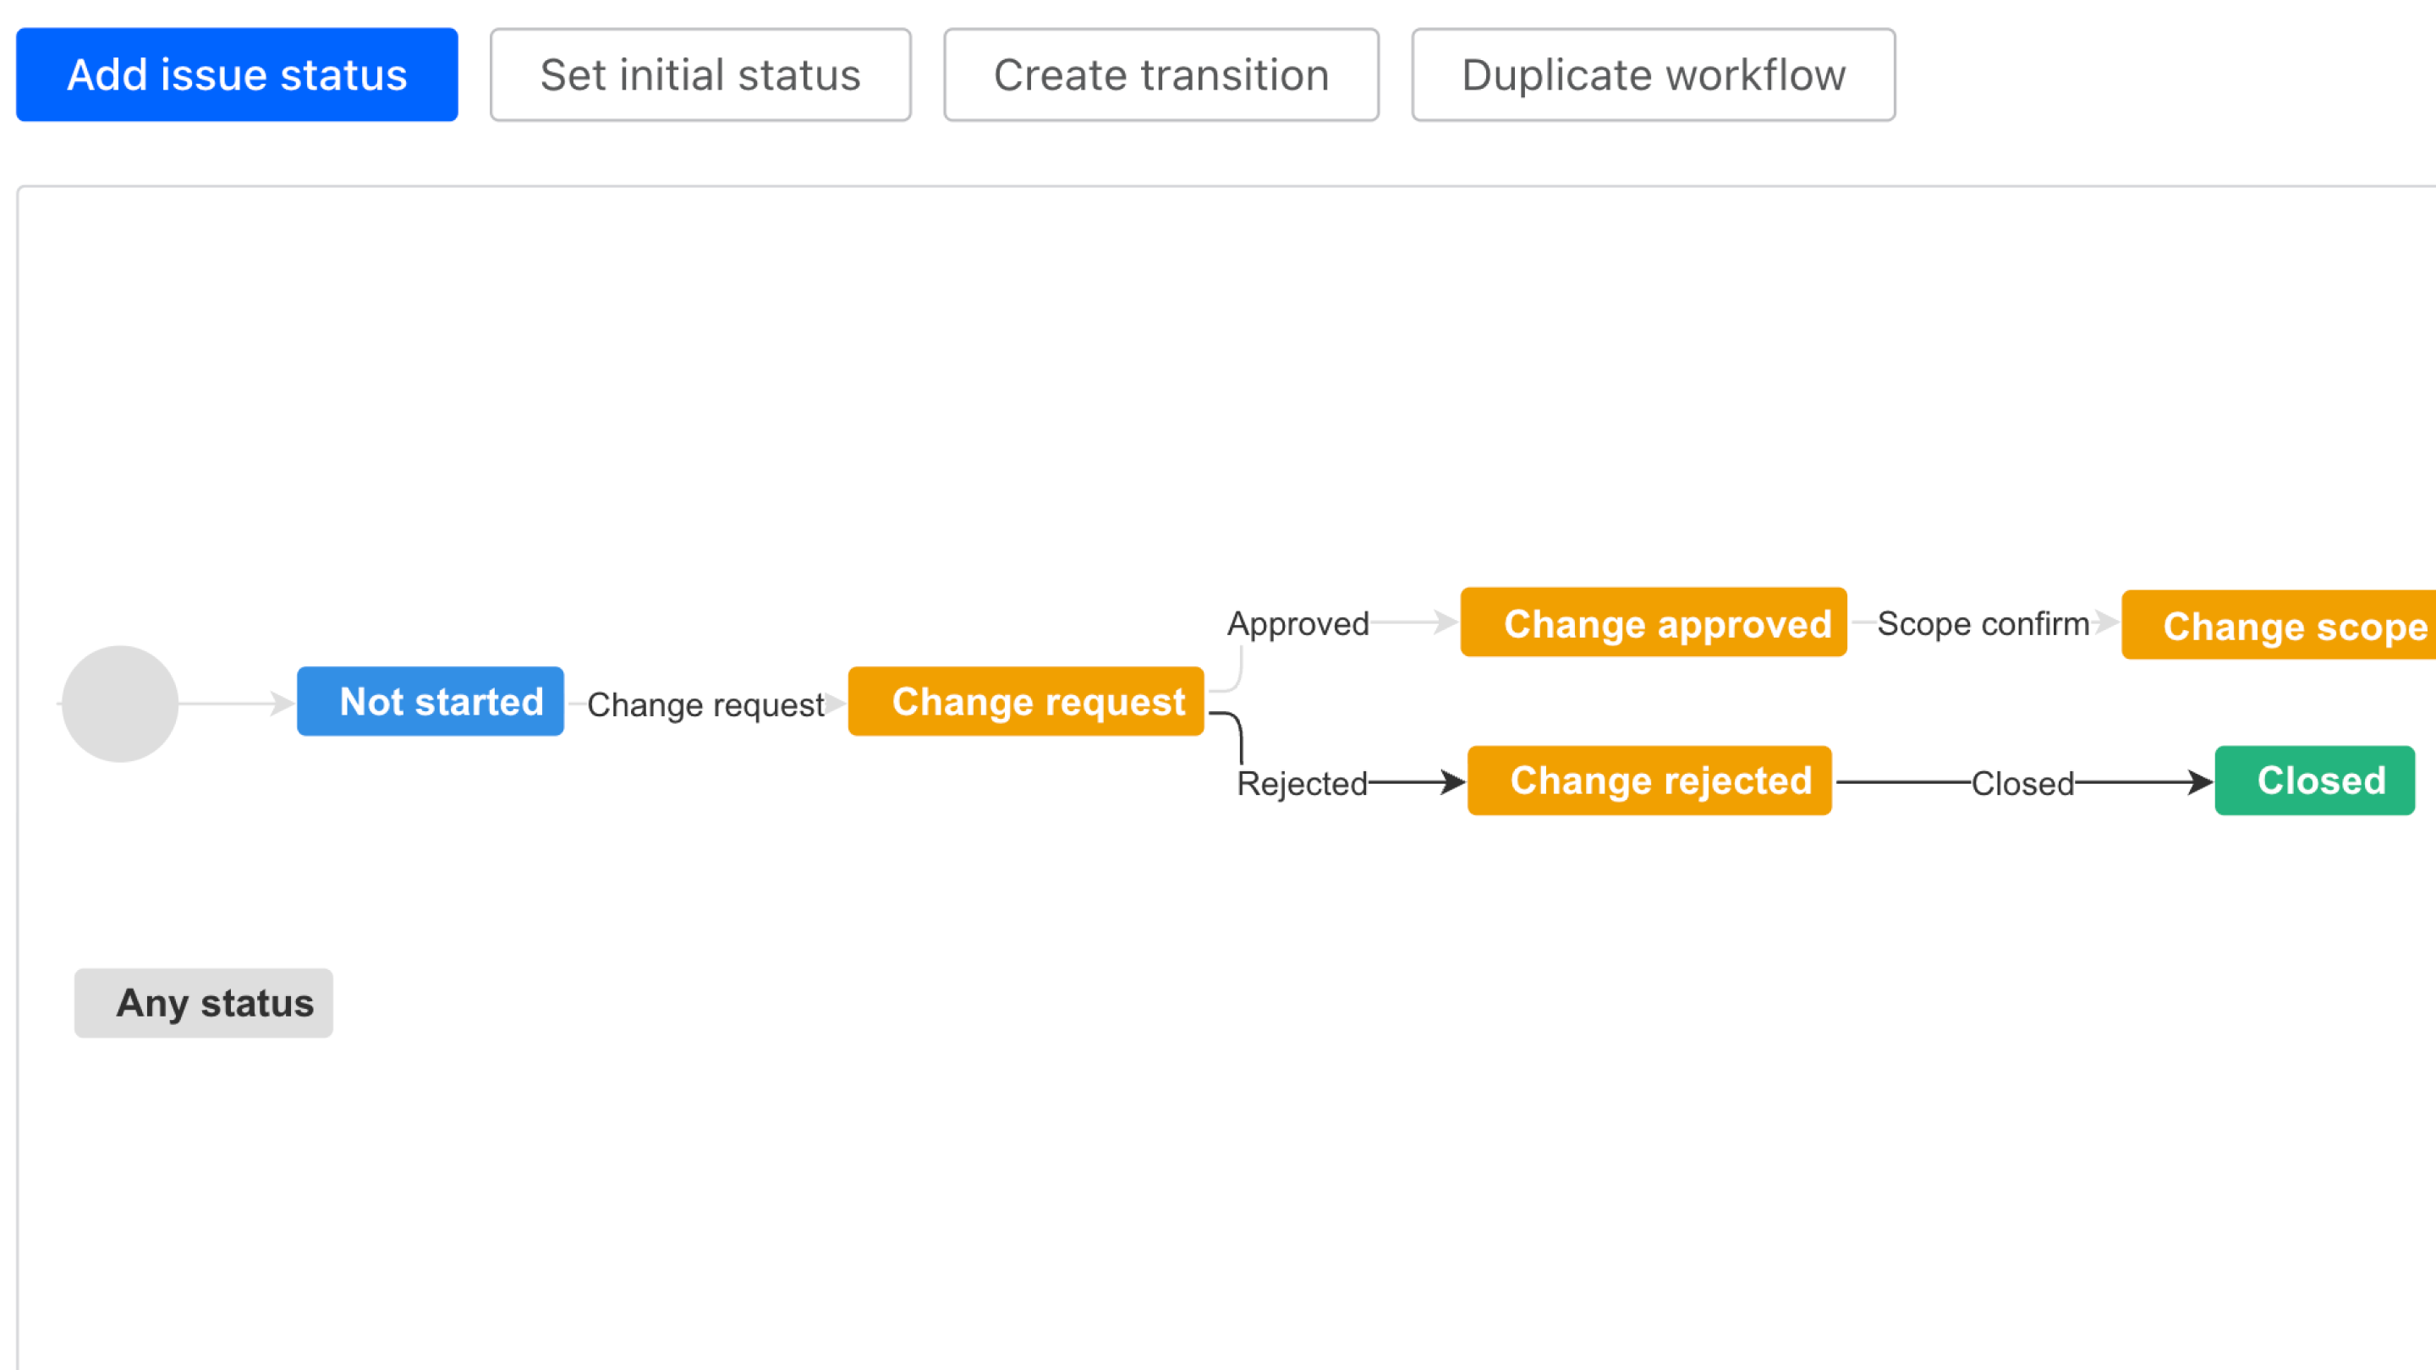This screenshot has height=1370, width=2436.
Task: Click the Approved transition label
Action: point(1298,624)
